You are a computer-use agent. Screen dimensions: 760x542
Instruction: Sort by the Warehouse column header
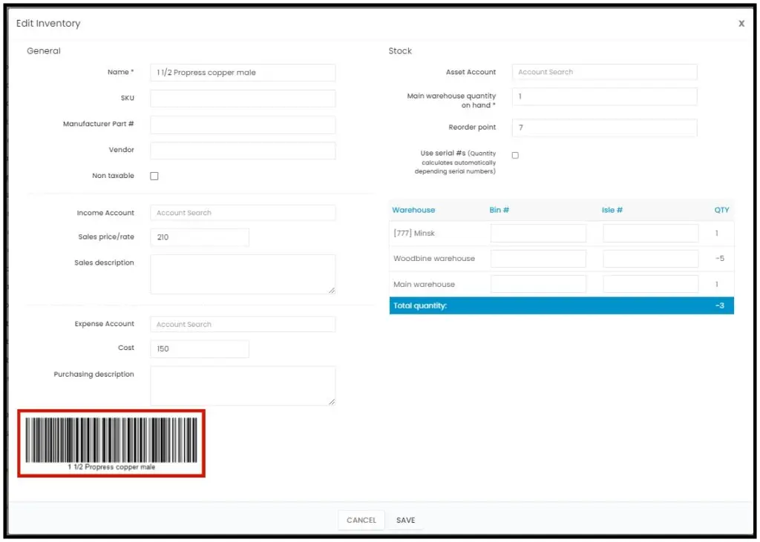[413, 210]
